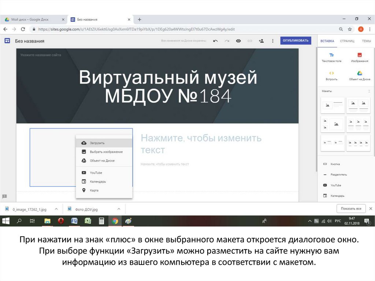
Task: Open Chrome zoom magnifier icon in address bar
Action: 341,29
